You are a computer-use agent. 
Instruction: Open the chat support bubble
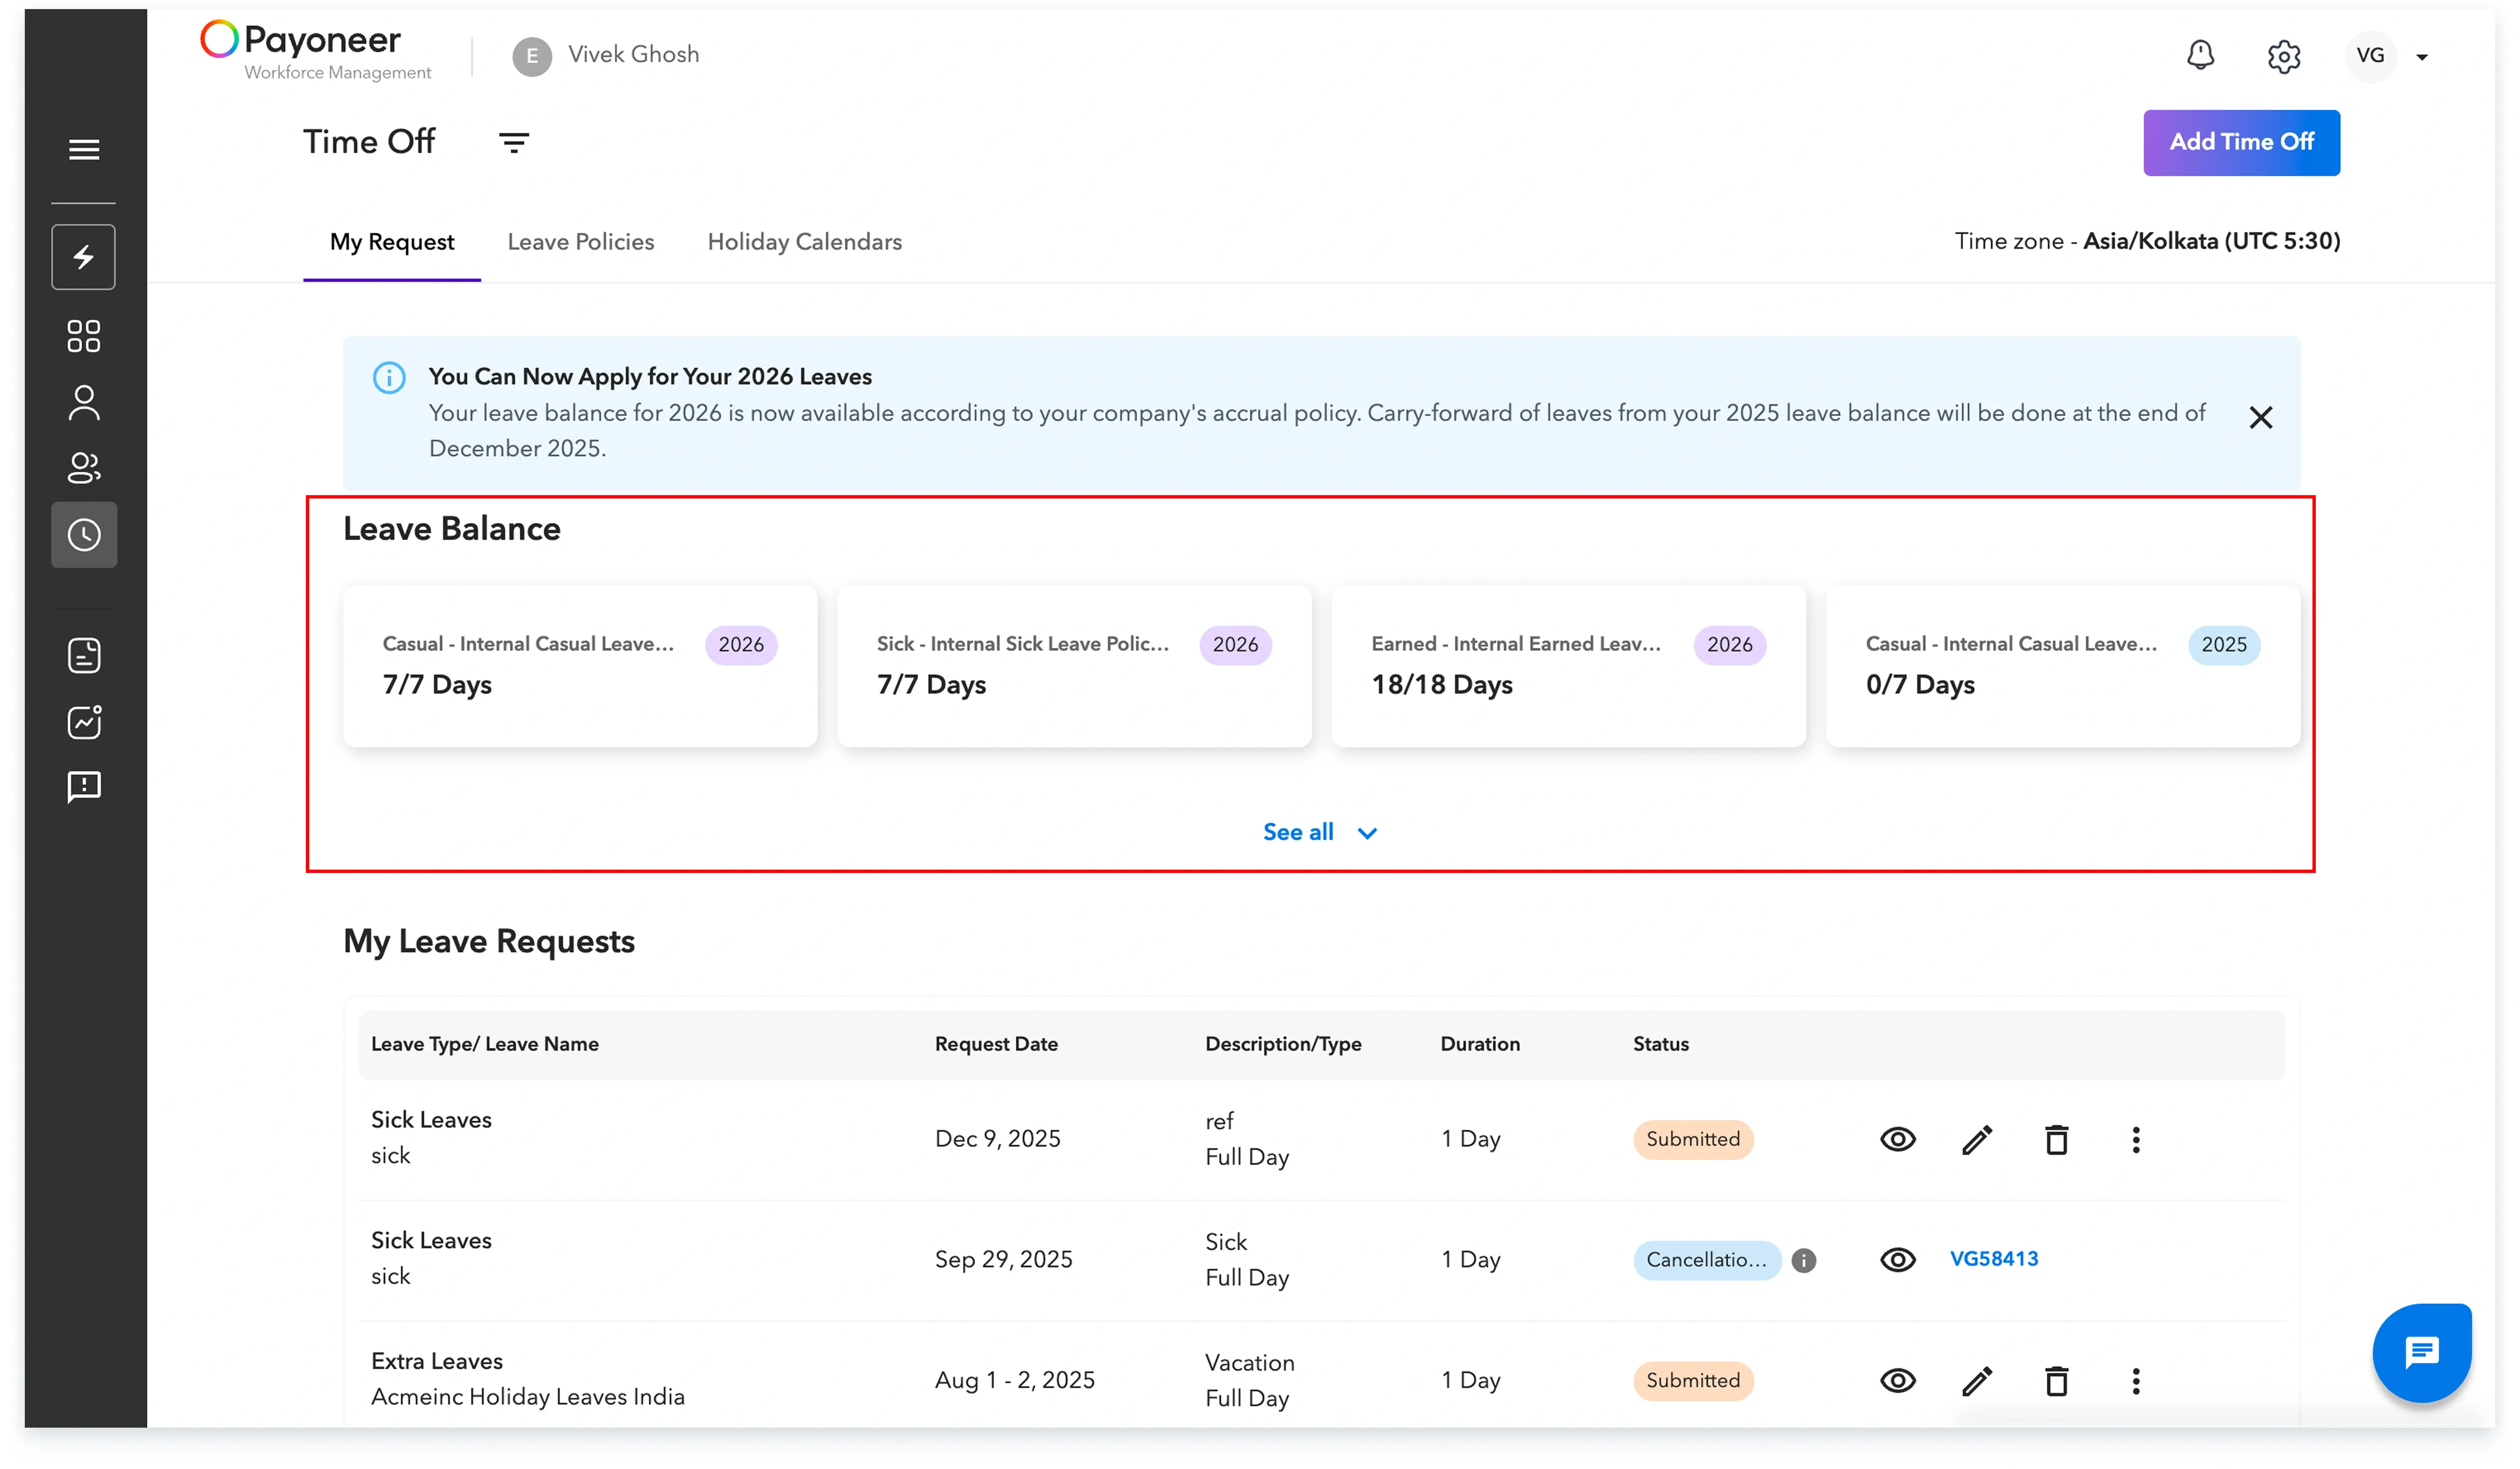point(2421,1353)
